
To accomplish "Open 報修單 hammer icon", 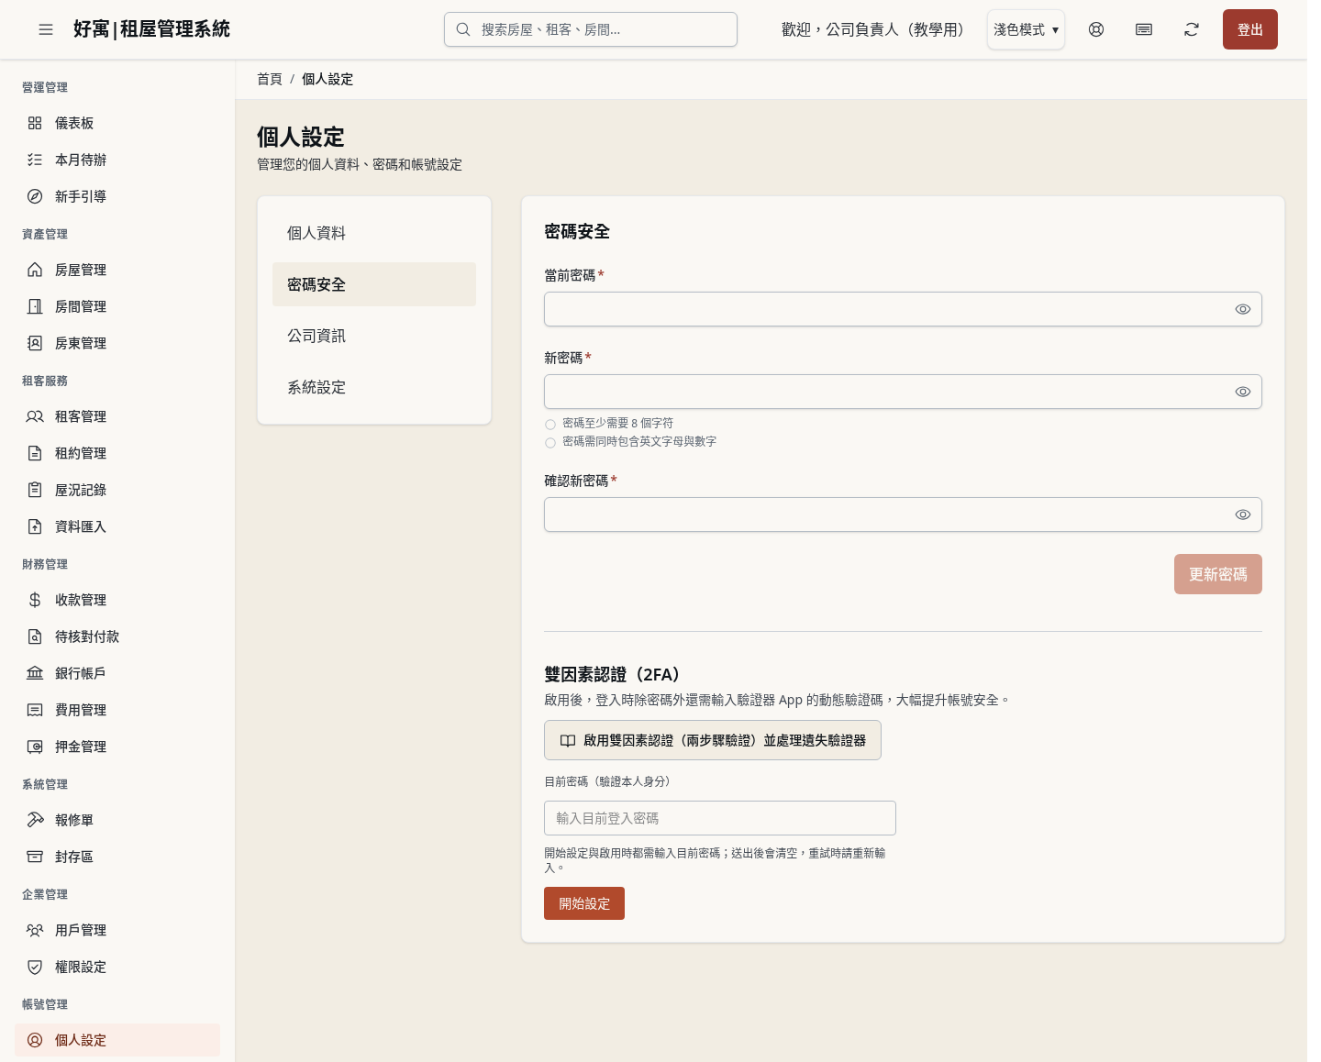I will [x=35, y=820].
